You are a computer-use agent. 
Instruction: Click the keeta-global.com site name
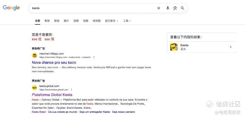(x=49, y=86)
